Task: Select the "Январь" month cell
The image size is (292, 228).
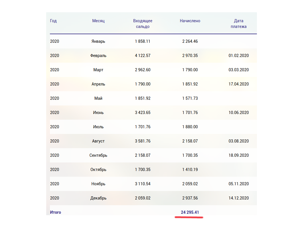Action: [x=98, y=41]
